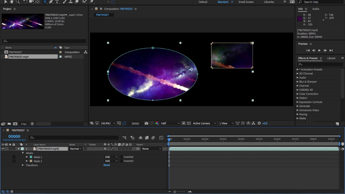Open the Audio panel tab
Screen dimensions: 345x194
(x=316, y=9)
